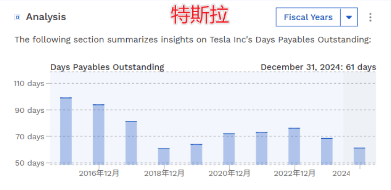Select the tallest first bar near 99 days
The width and height of the screenshot is (391, 190).
(x=66, y=131)
